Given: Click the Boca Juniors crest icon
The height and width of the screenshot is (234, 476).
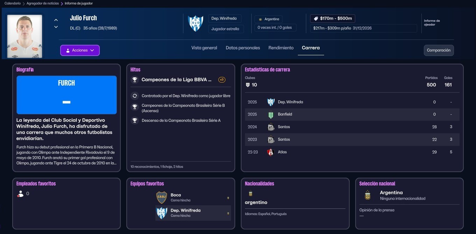Looking at the screenshot, I should click(x=161, y=198).
